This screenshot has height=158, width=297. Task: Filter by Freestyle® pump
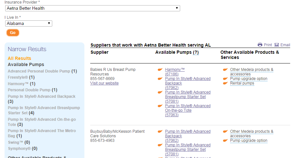pyautogui.click(x=18, y=77)
